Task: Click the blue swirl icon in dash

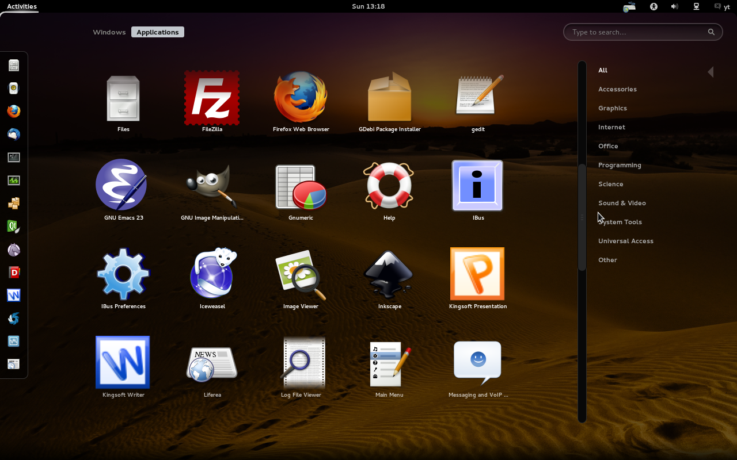Action: [x=14, y=318]
